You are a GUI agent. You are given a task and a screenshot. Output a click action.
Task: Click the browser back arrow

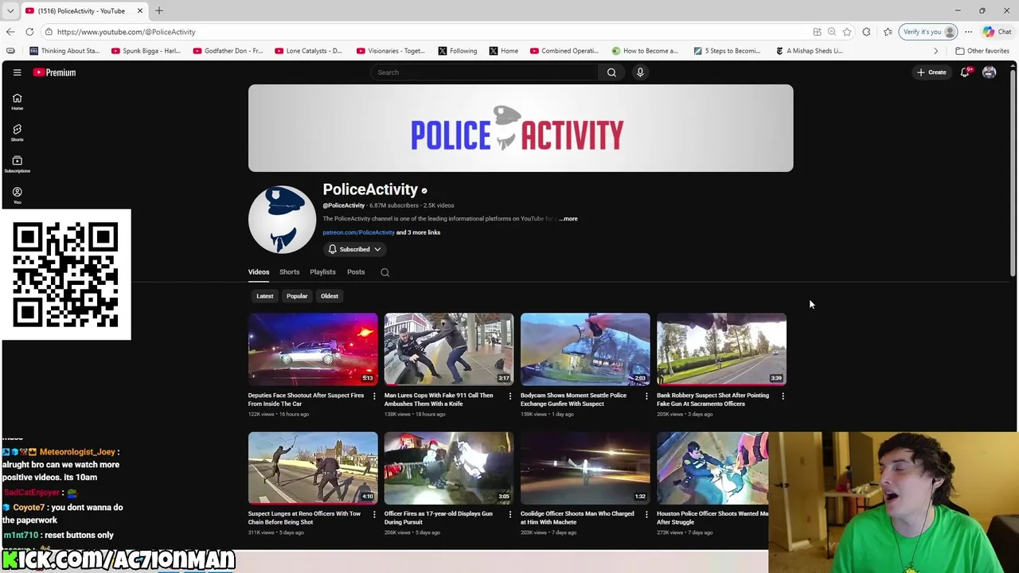coord(10,32)
